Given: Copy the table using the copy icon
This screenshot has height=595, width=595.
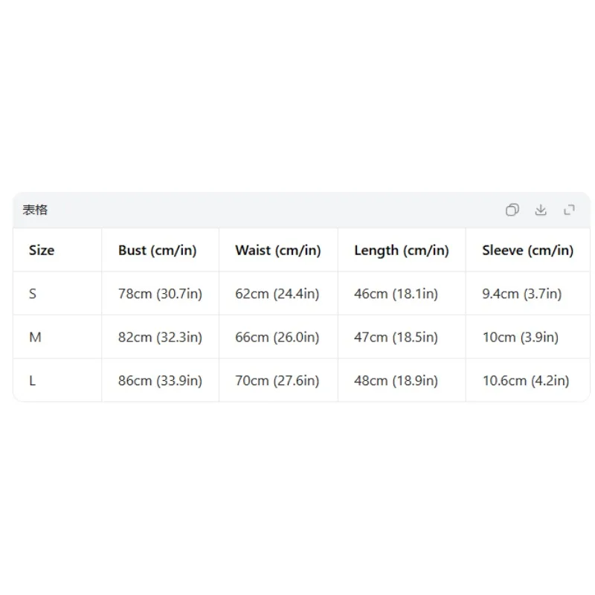Looking at the screenshot, I should (512, 210).
